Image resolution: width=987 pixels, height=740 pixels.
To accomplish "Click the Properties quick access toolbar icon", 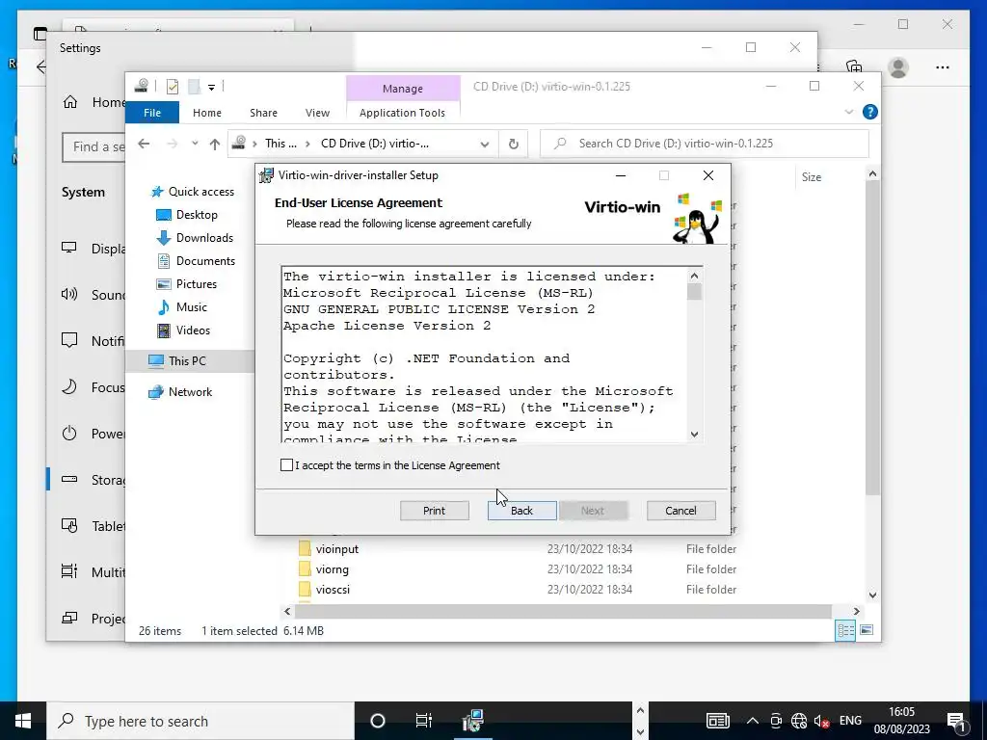I will coord(173,87).
